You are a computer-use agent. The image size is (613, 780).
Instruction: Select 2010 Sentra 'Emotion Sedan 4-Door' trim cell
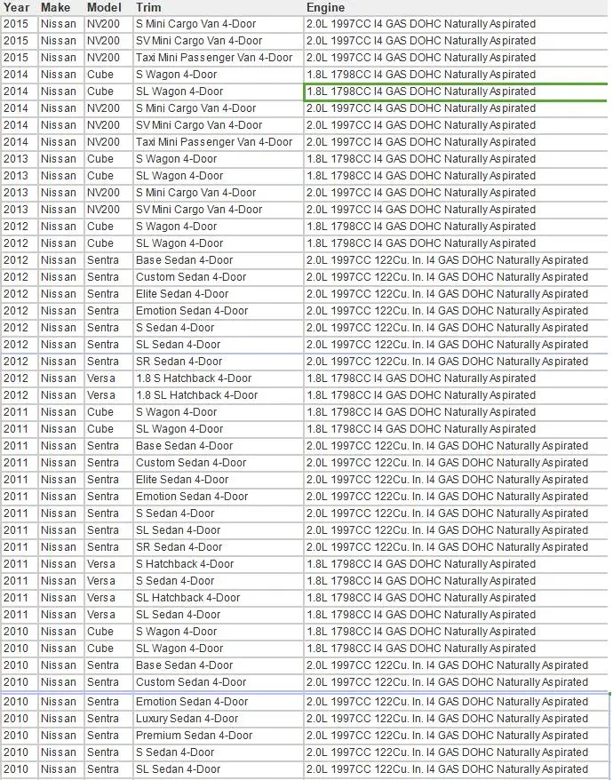click(x=219, y=703)
